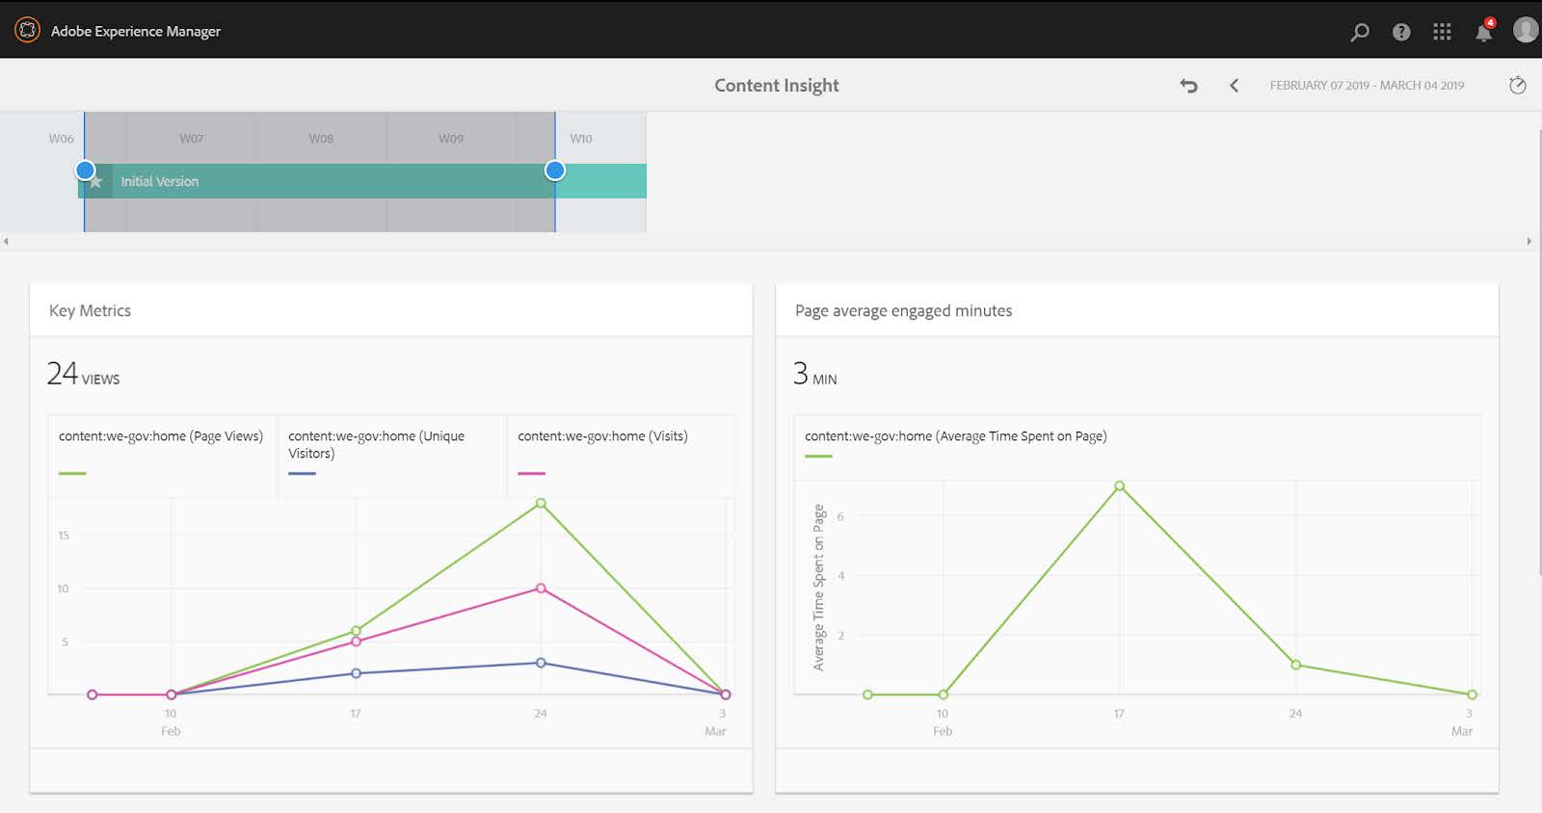Click the star icon on Initial Version
The width and height of the screenshot is (1542, 813).
(95, 181)
